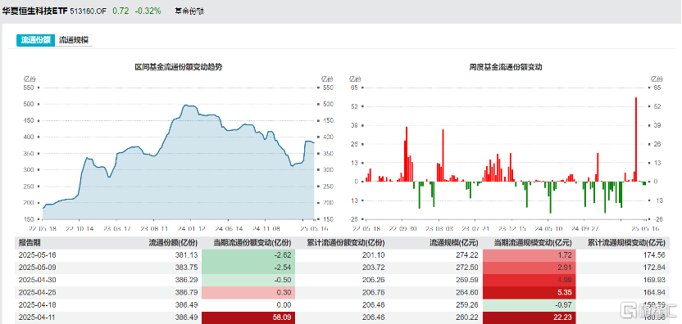
Task: Click the 272.50 scale value
Action: [x=468, y=268]
